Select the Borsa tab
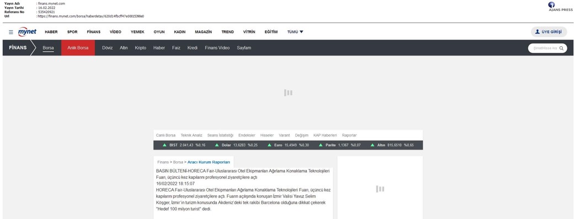Viewport: 585px width, 219px height. (x=48, y=48)
